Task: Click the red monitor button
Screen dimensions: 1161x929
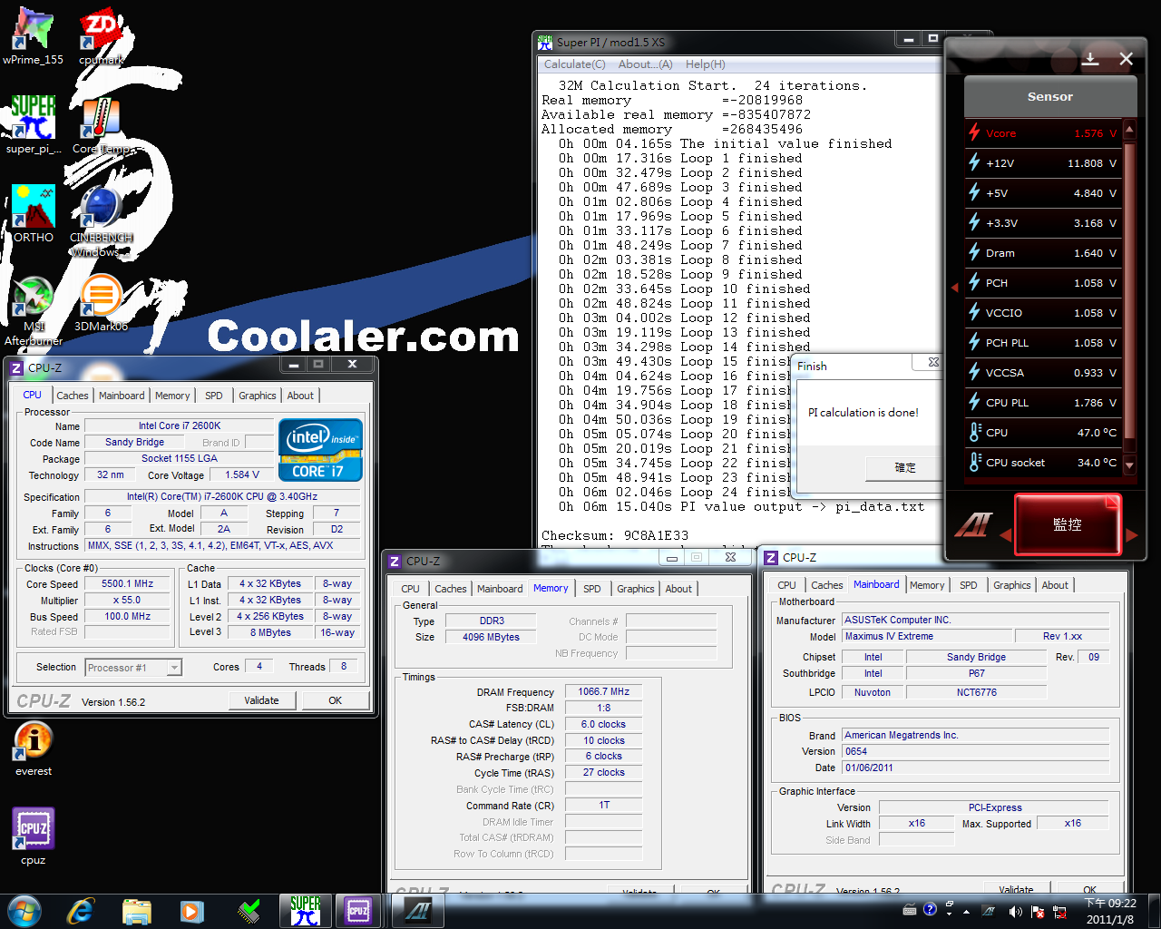Action: [x=1068, y=524]
